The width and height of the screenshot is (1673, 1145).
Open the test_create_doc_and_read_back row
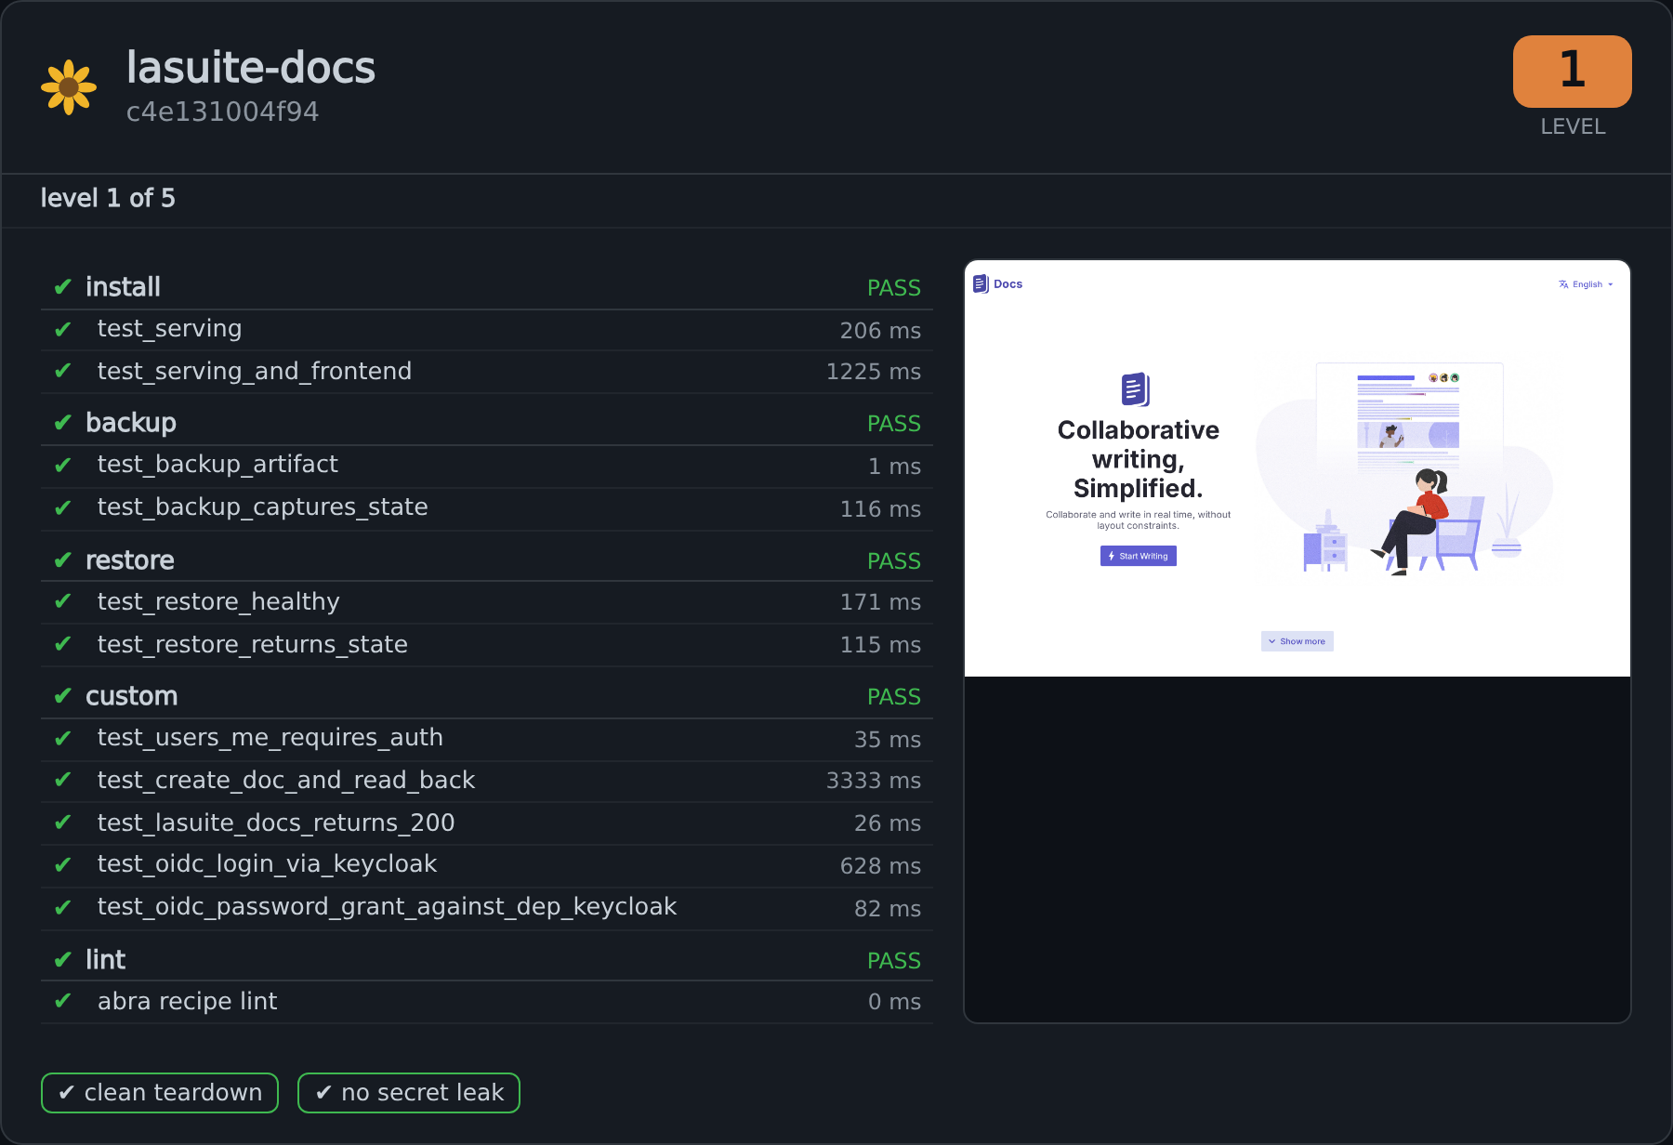point(487,781)
